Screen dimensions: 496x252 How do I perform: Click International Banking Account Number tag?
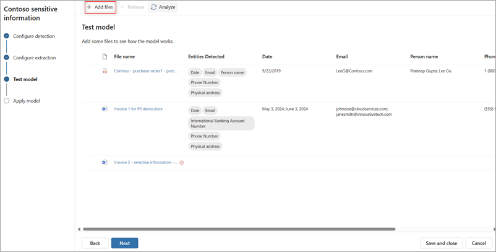(x=221, y=123)
